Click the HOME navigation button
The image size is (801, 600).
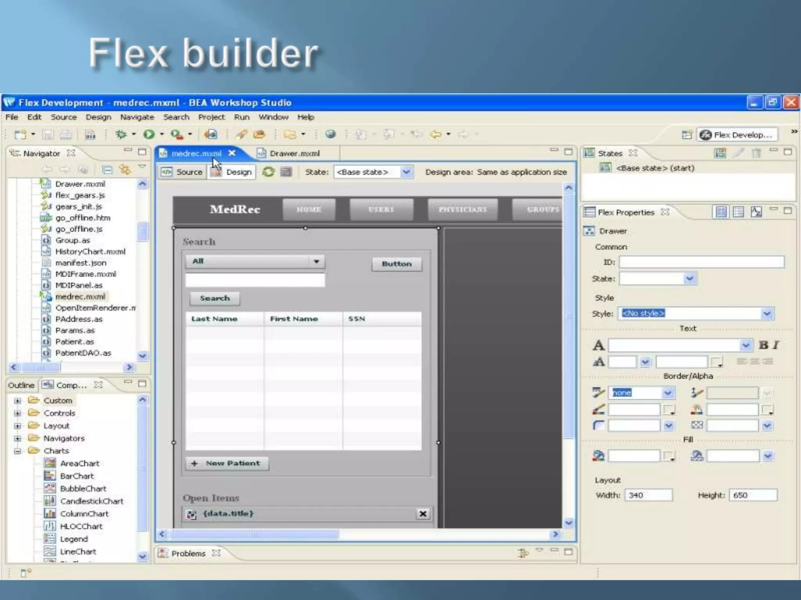coord(309,210)
